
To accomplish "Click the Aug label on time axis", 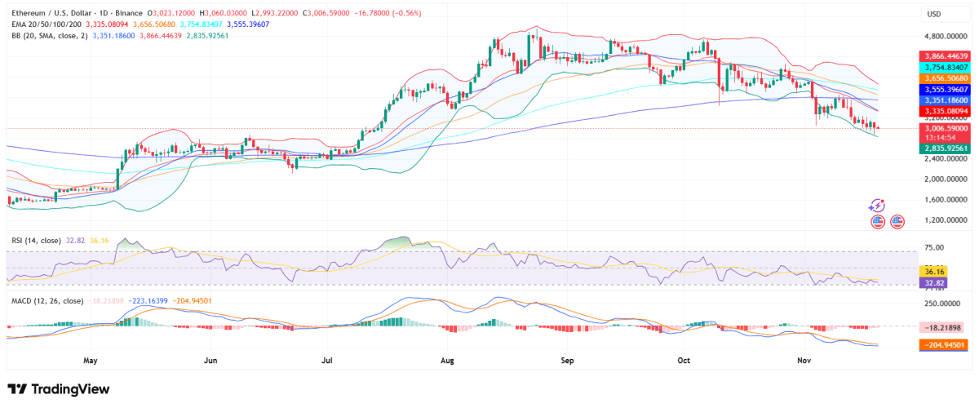I will coord(445,359).
